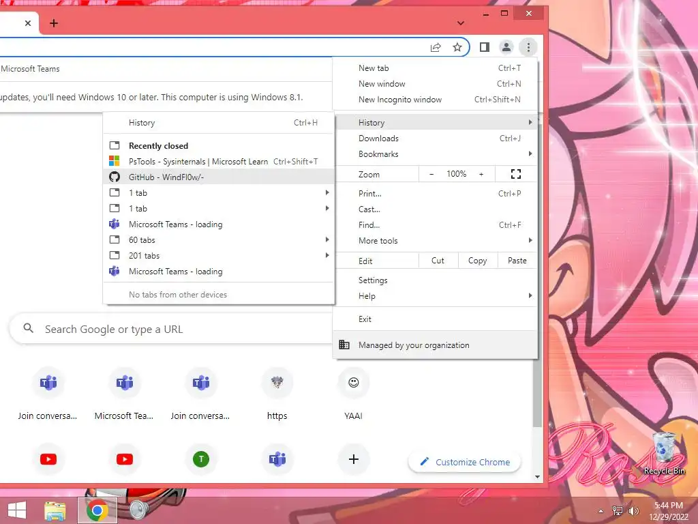Open the profile avatar icon
The height and width of the screenshot is (524, 698).
point(506,47)
